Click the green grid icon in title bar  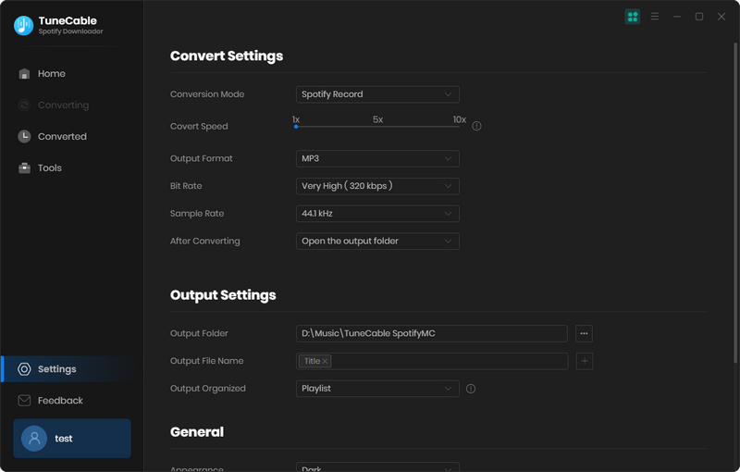(x=633, y=17)
